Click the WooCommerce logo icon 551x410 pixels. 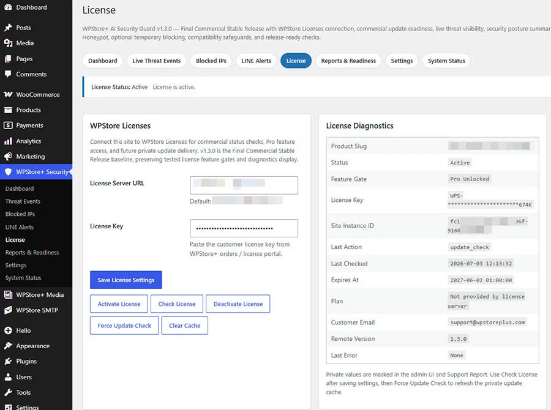pyautogui.click(x=8, y=94)
